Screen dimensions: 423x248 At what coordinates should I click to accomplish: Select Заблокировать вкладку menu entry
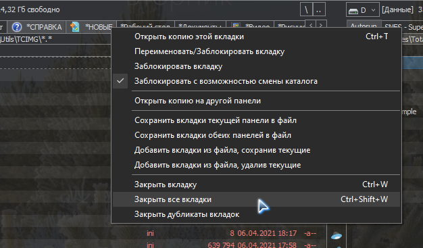256,66
